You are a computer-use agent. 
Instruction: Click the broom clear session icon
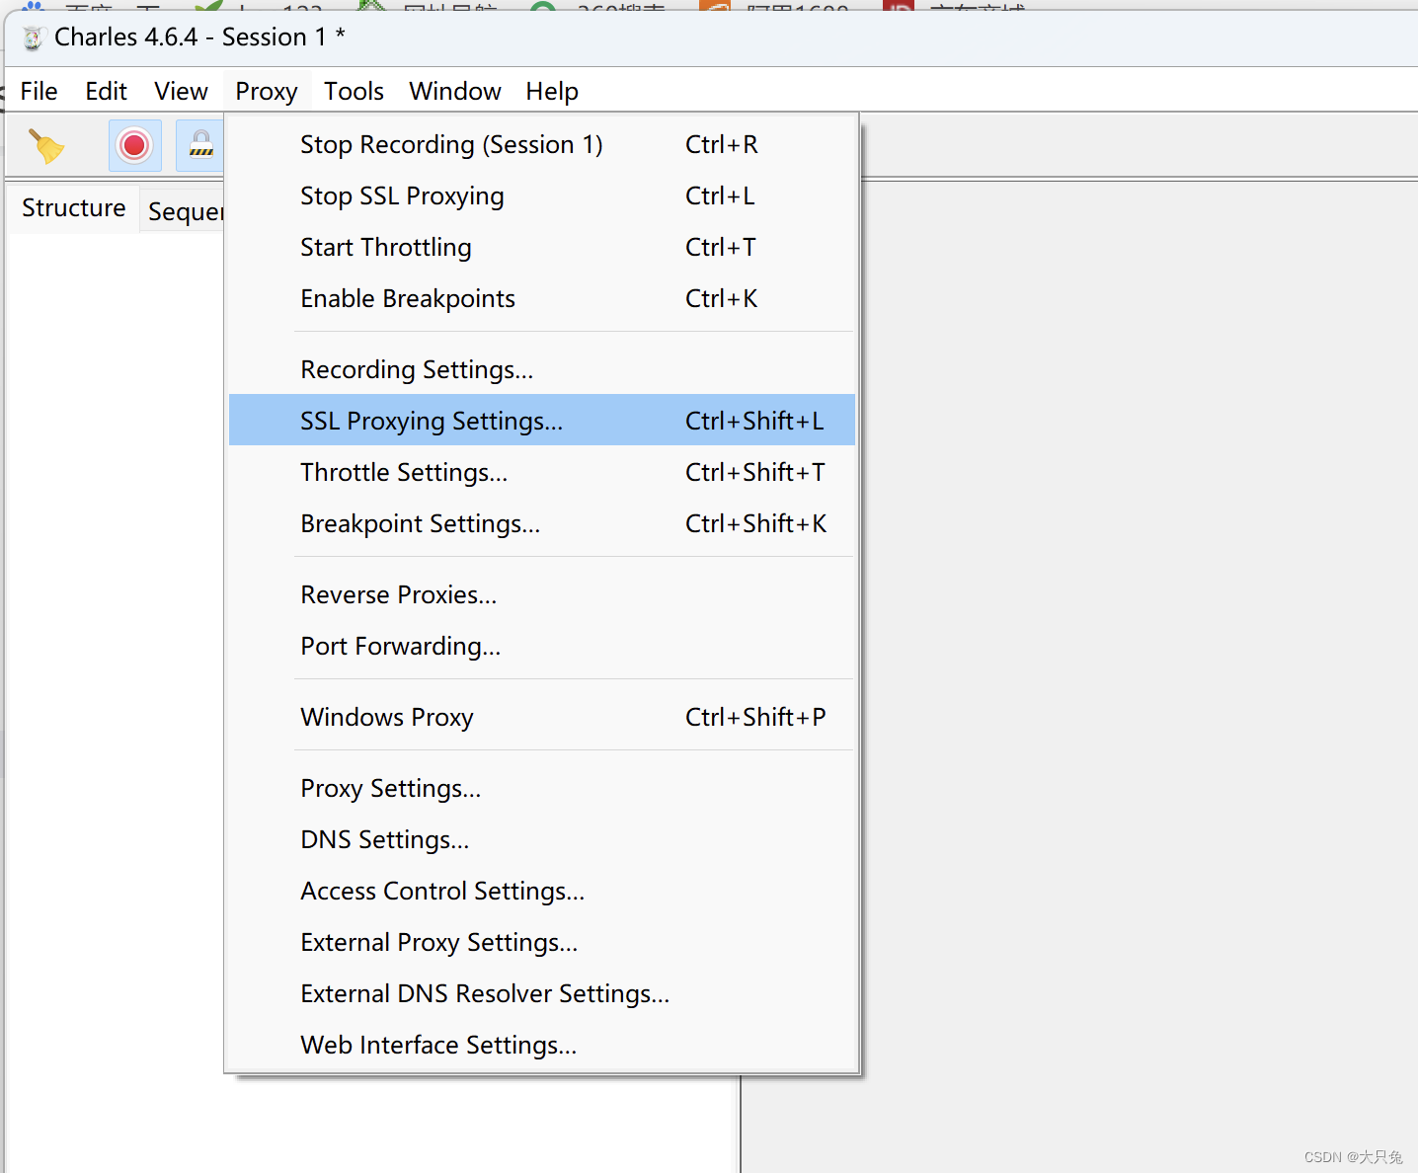(x=45, y=146)
